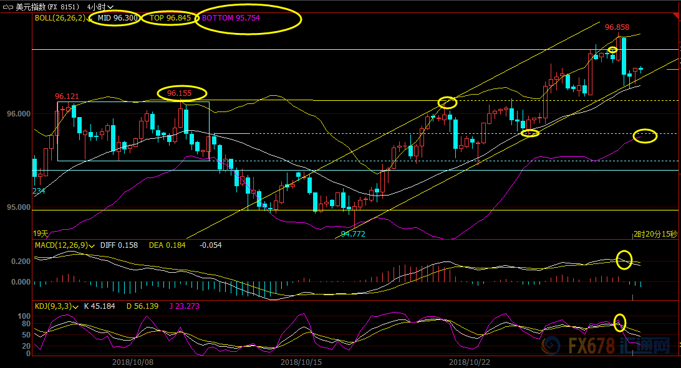Click the BOLL BOTTOM 95.754 value

231,18
